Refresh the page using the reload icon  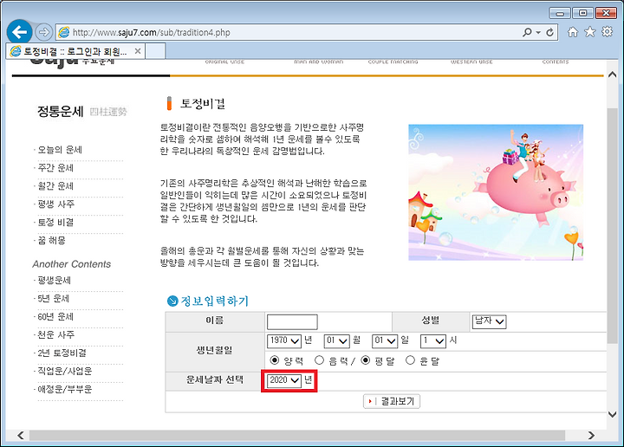pos(550,32)
